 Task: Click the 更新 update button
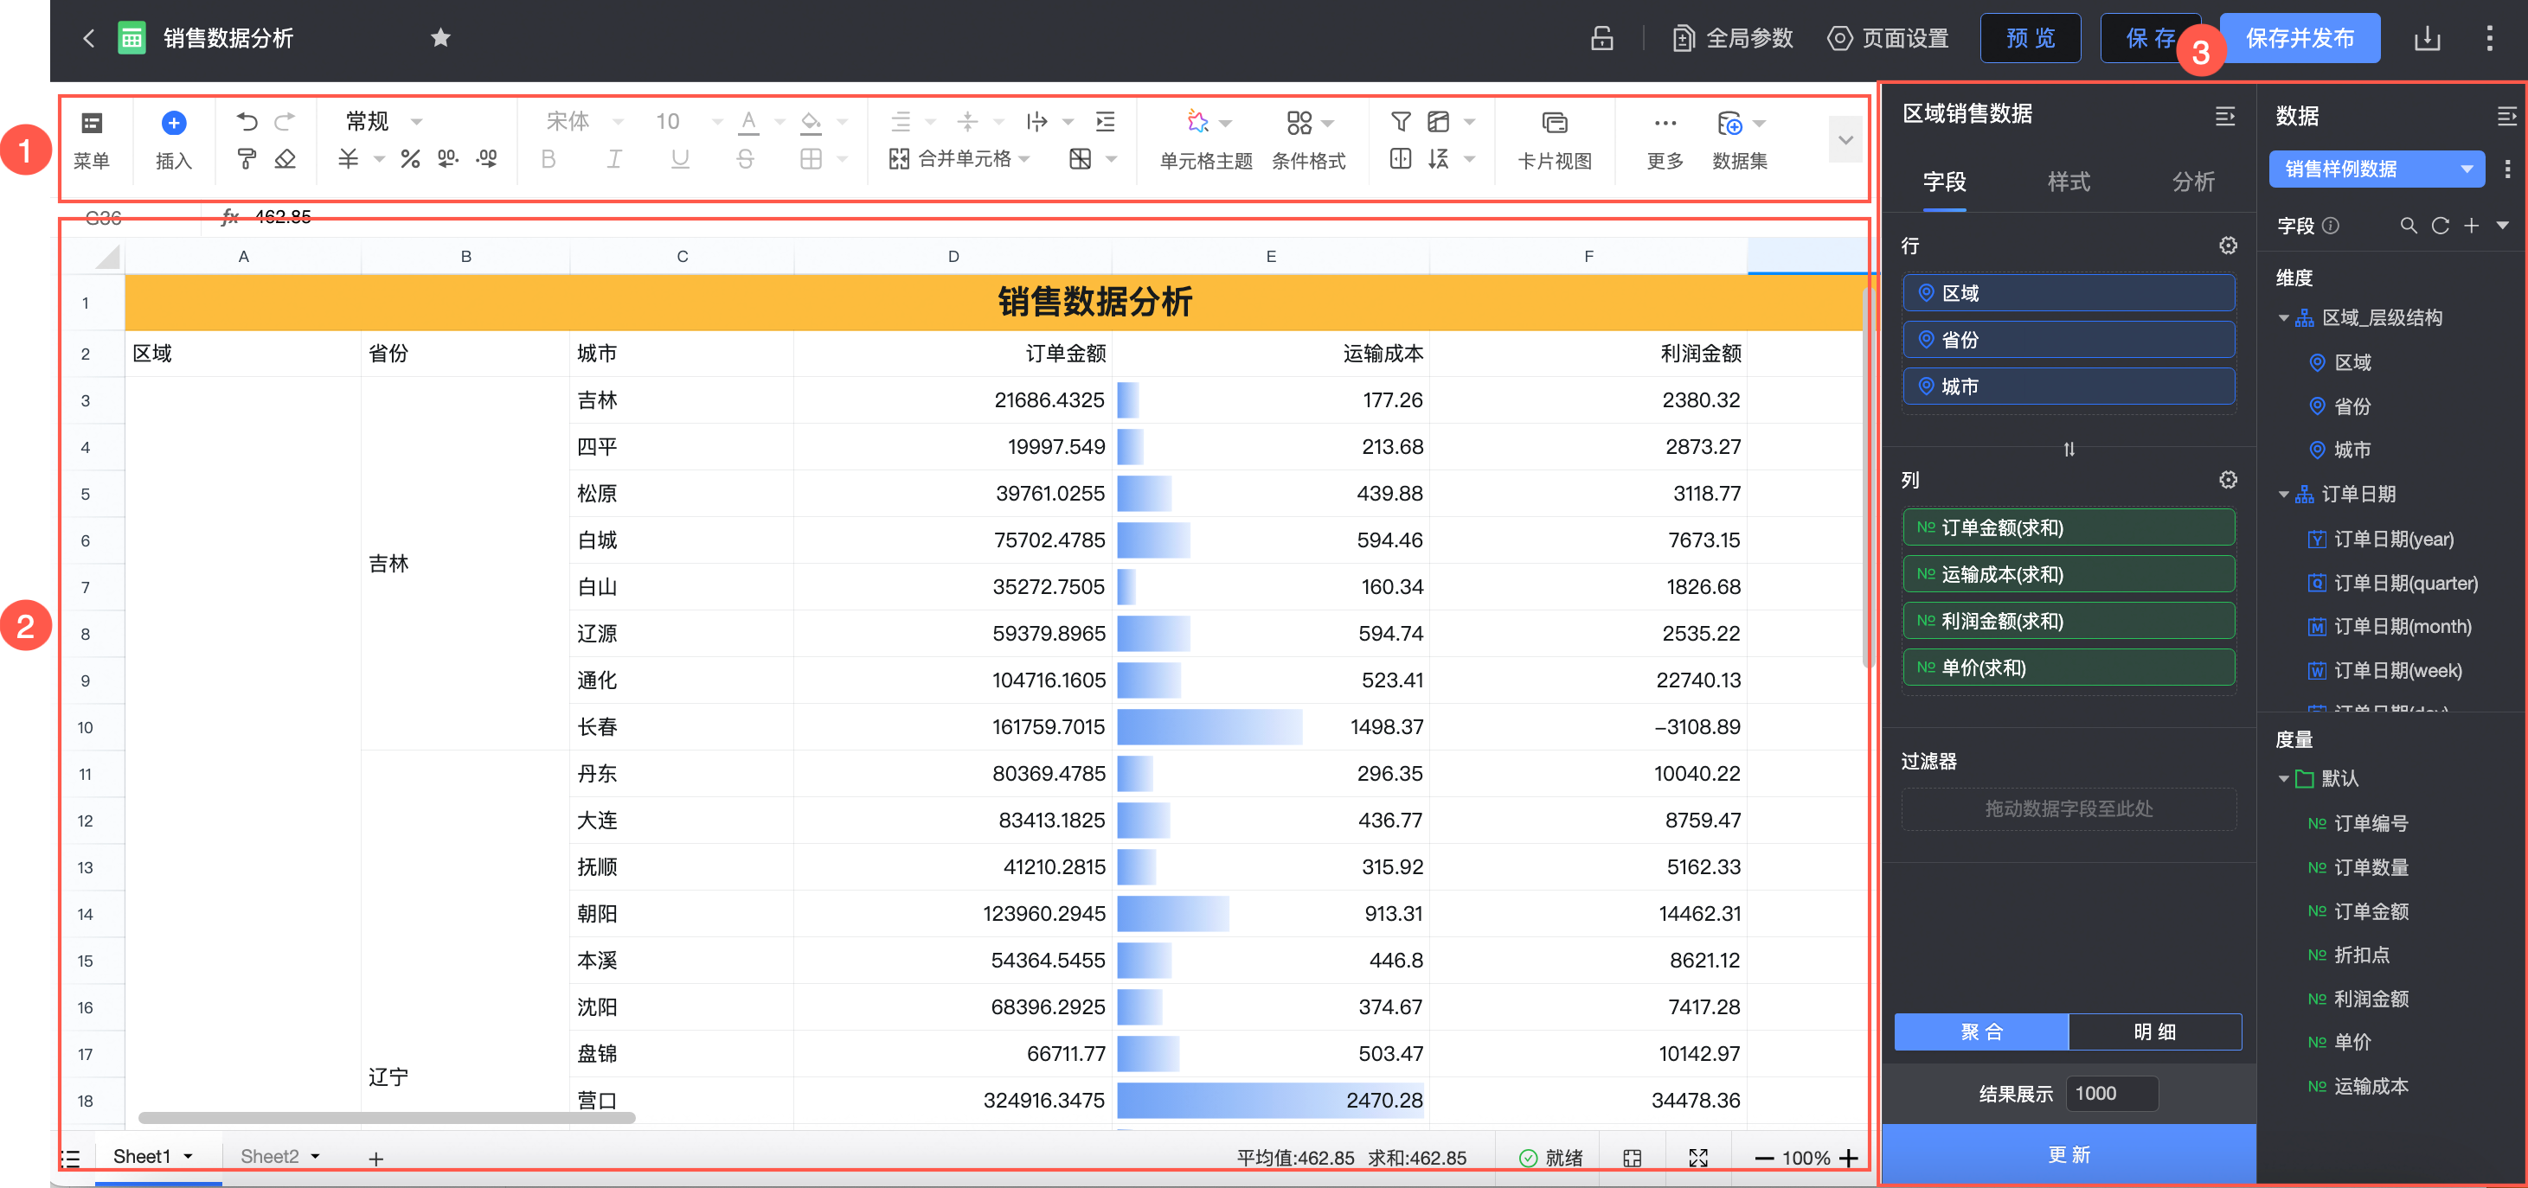(2068, 1153)
